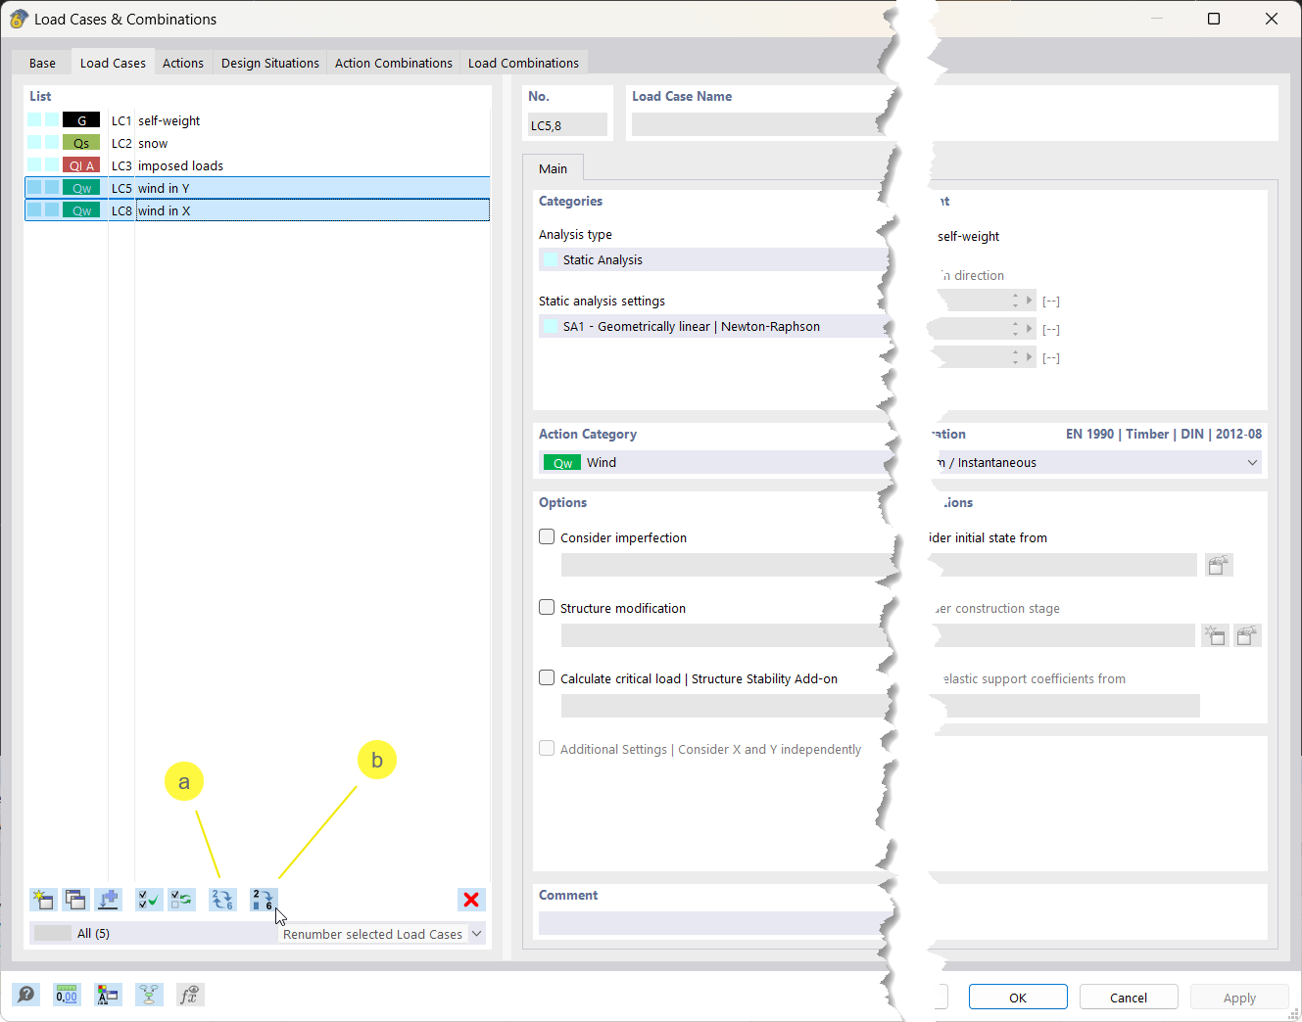Renumber the selected load cases

click(x=263, y=900)
